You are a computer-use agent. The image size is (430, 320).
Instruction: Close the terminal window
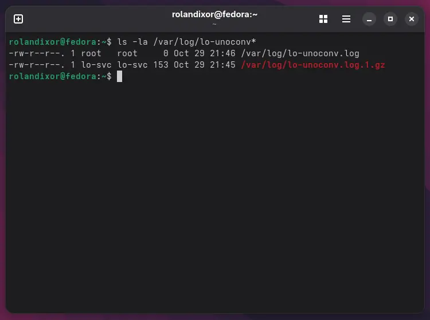[x=412, y=19]
